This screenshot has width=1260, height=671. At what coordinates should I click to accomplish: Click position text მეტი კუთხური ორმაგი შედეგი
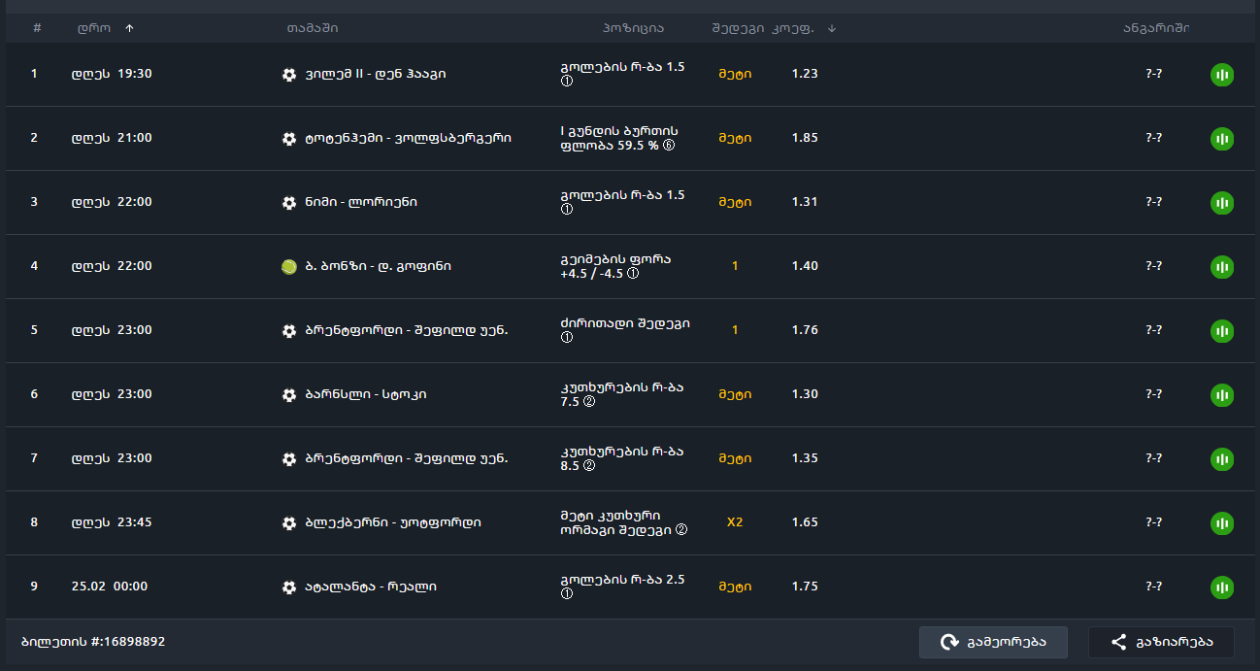(x=624, y=522)
